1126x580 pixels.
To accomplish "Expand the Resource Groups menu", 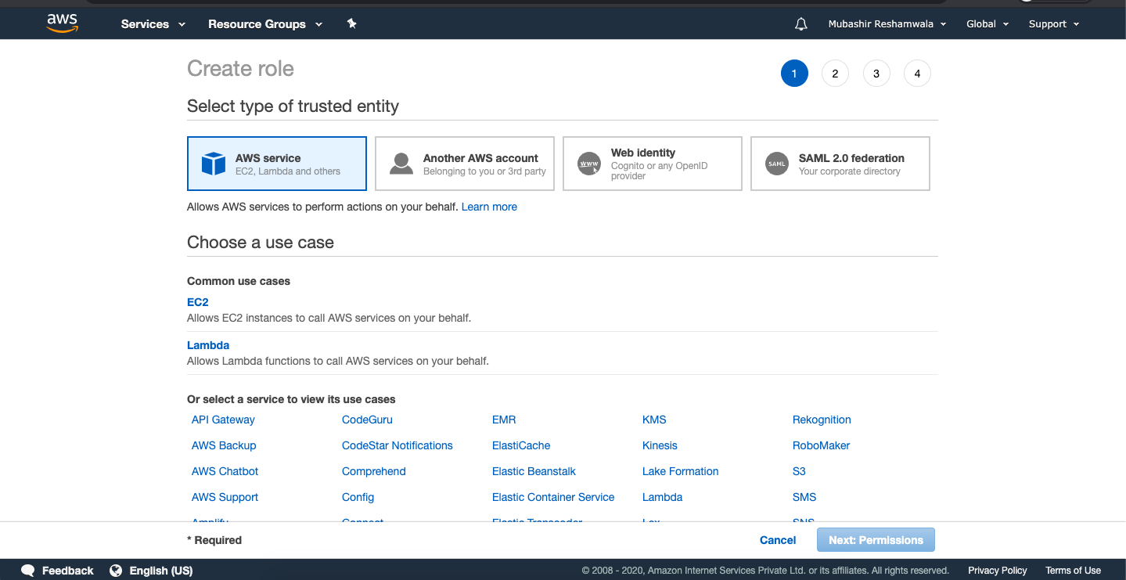I will [x=265, y=24].
